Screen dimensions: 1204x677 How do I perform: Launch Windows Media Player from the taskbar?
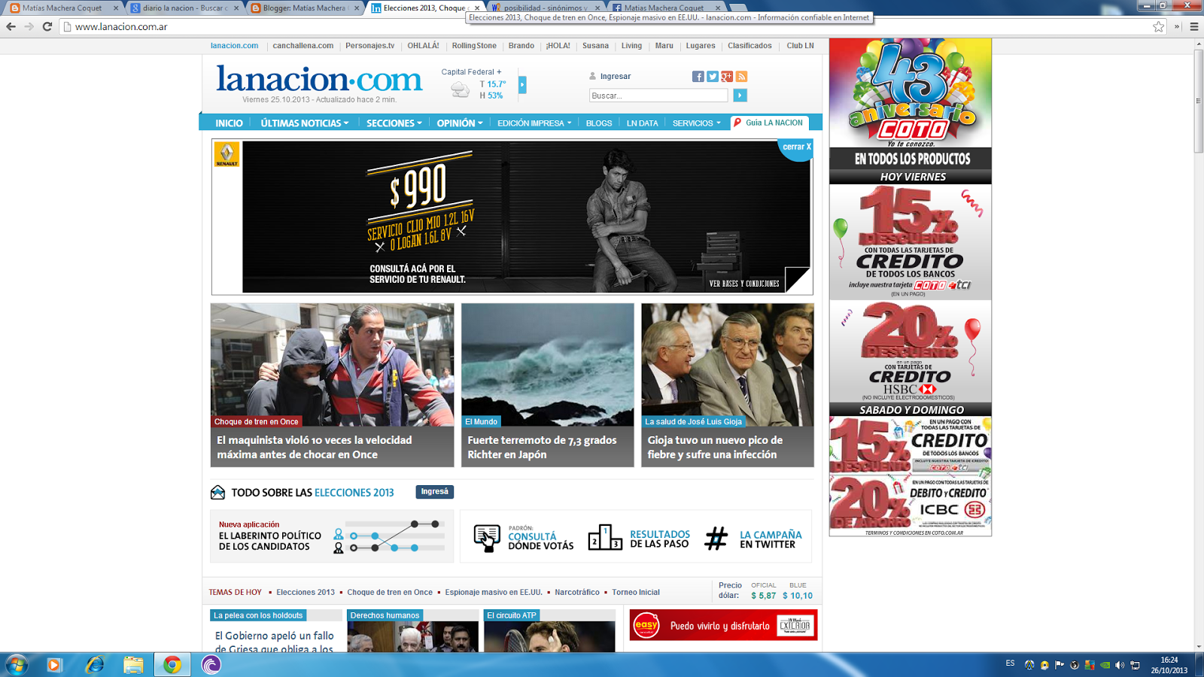[x=54, y=665]
